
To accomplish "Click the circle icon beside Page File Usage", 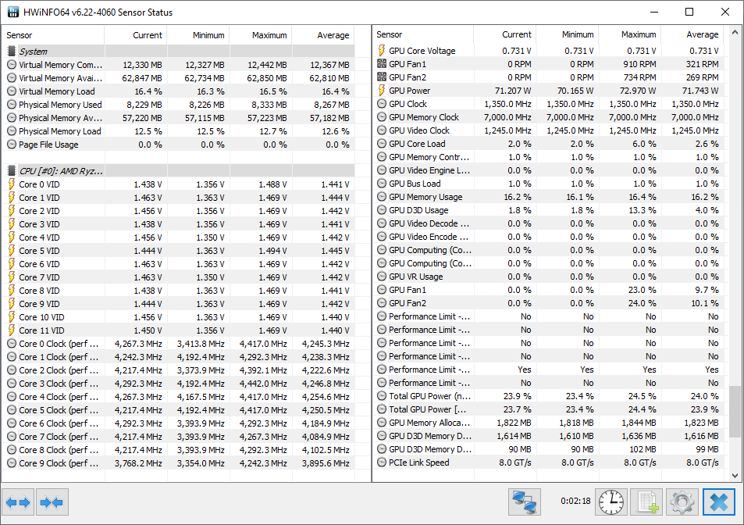I will [12, 145].
